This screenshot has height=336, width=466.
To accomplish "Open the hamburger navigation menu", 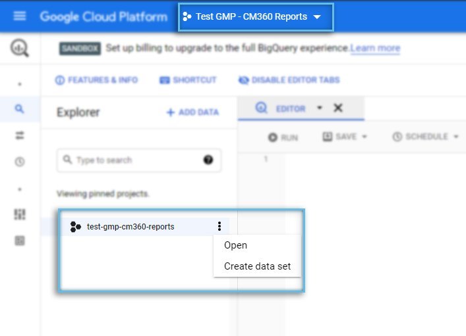I will click(x=20, y=16).
